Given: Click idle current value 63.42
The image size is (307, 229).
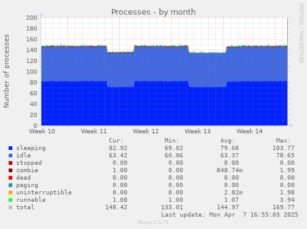Looking at the screenshot, I should point(118,156).
